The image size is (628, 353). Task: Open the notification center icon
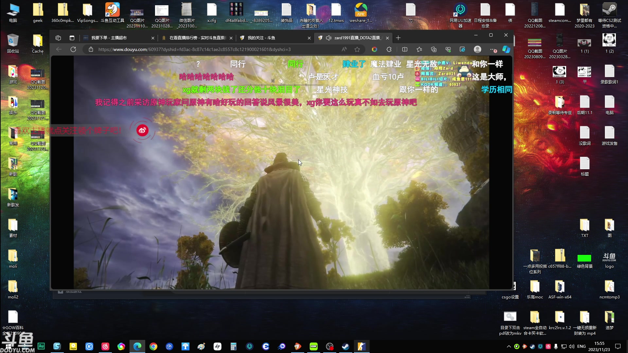click(618, 346)
